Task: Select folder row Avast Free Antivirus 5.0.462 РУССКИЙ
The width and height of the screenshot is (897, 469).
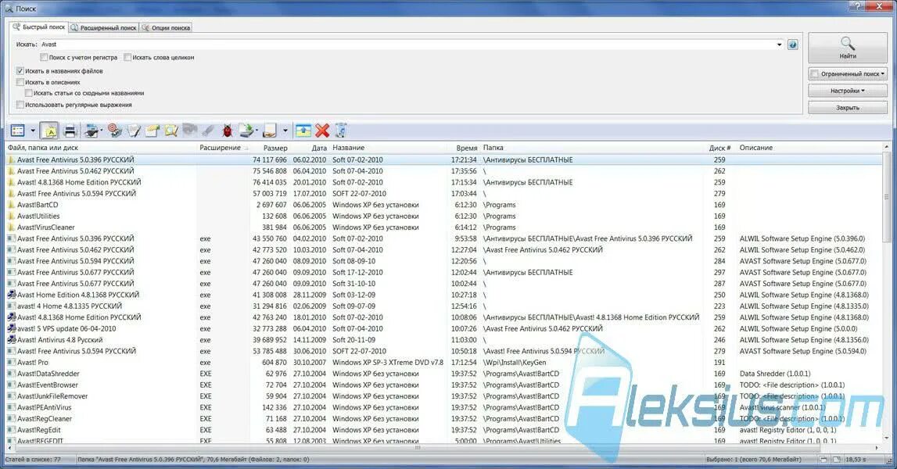Action: 443,171
